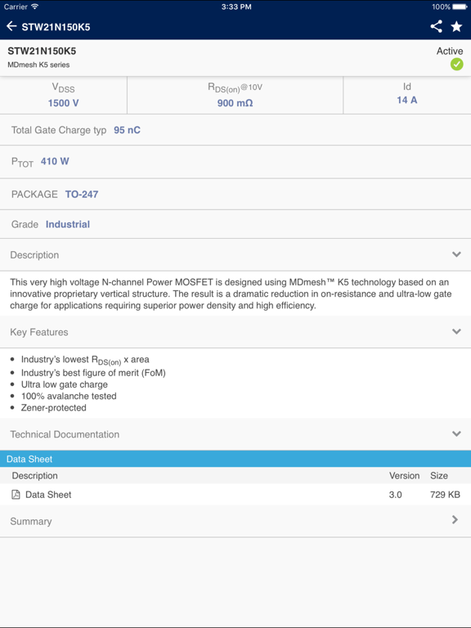Image resolution: width=471 pixels, height=628 pixels.
Task: Go back with the arrow icon
Action: (x=11, y=27)
